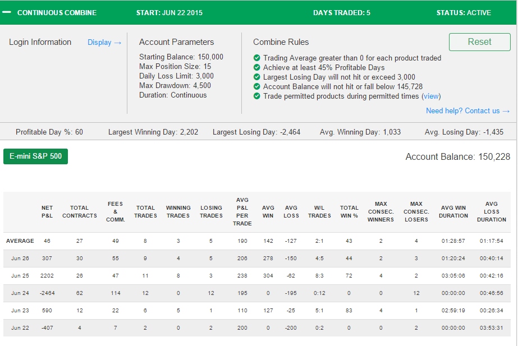This screenshot has height=346, width=518.
Task: Click the NET P&L column header
Action: 47,212
